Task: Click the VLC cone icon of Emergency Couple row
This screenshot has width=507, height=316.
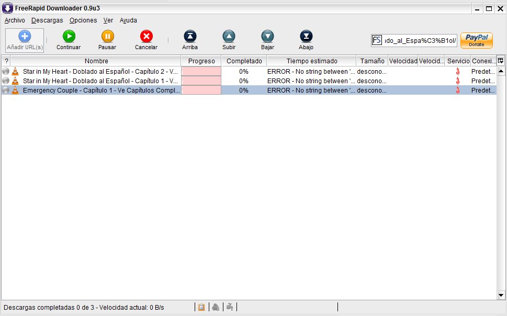Action: pyautogui.click(x=15, y=90)
